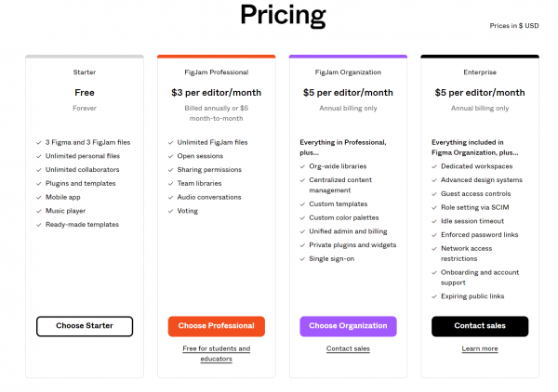Click the checkmark beside Unlimited FigJam files

click(170, 142)
